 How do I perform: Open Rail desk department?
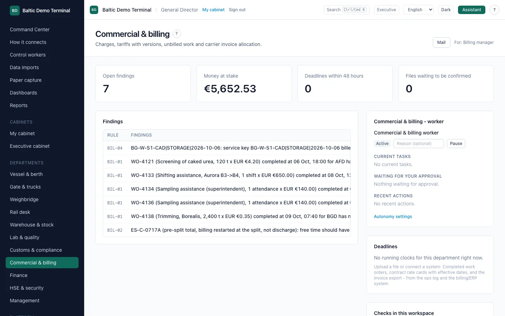[42, 212]
